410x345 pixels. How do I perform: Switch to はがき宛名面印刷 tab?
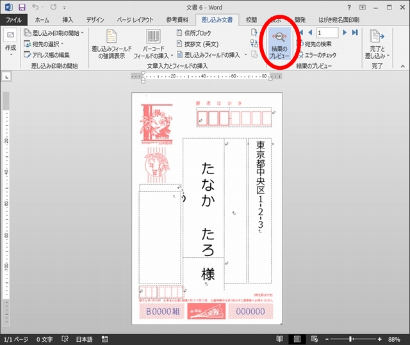tap(339, 20)
